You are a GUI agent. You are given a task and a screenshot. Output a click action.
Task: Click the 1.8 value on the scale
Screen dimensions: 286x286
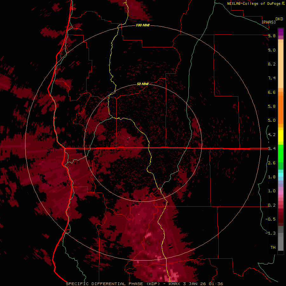[x=272, y=177]
